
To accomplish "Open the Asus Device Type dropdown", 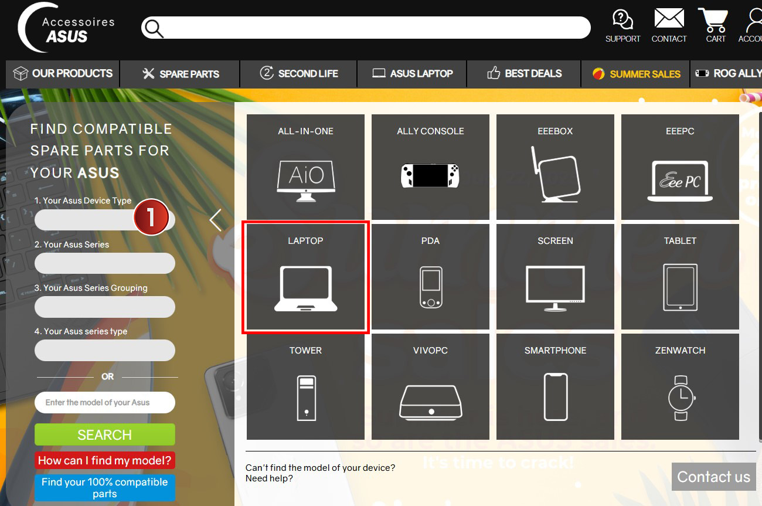I will pyautogui.click(x=105, y=220).
